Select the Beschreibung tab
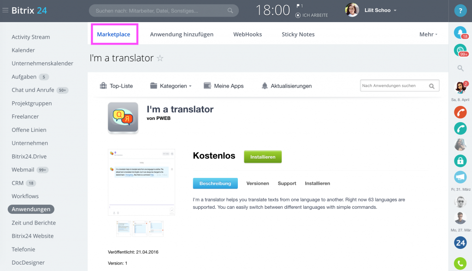Screen dimensions: 472x271 tap(215, 183)
